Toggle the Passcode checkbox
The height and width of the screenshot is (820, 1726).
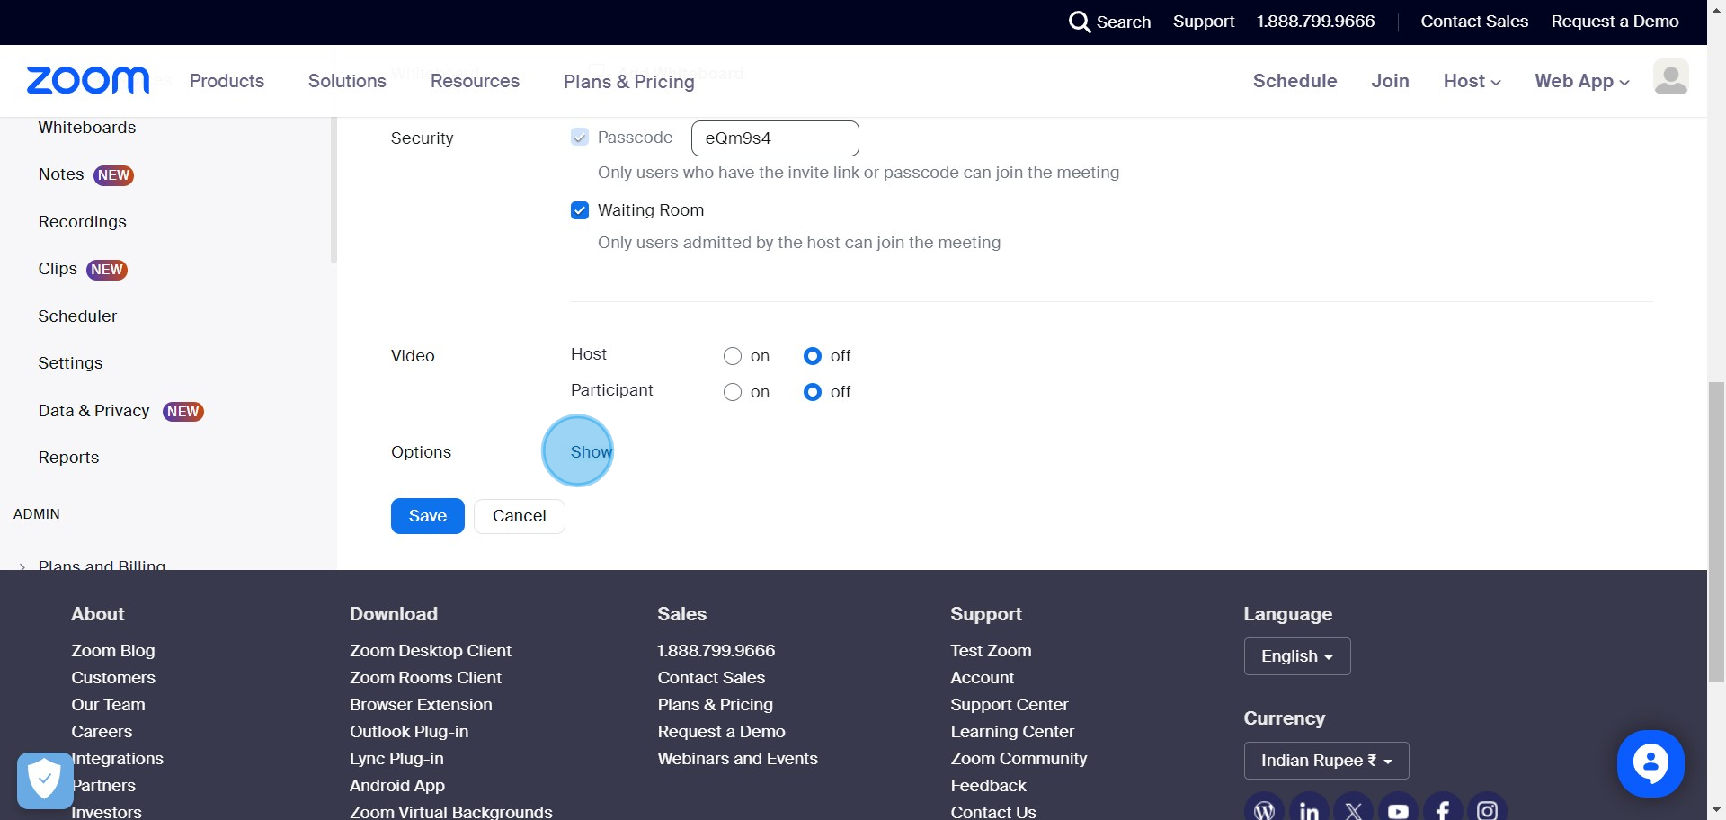click(580, 138)
